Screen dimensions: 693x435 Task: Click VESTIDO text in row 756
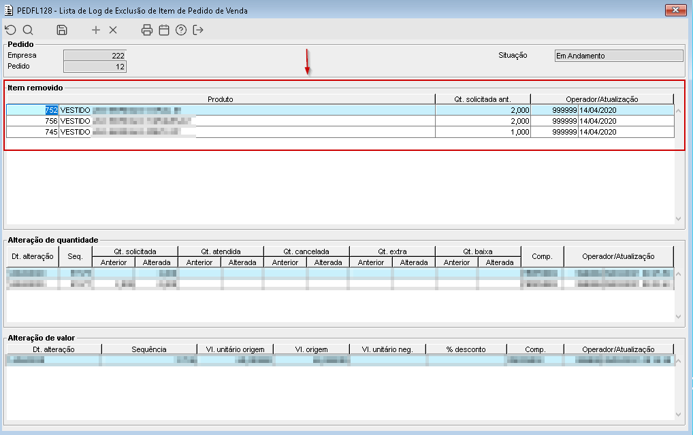click(x=75, y=121)
